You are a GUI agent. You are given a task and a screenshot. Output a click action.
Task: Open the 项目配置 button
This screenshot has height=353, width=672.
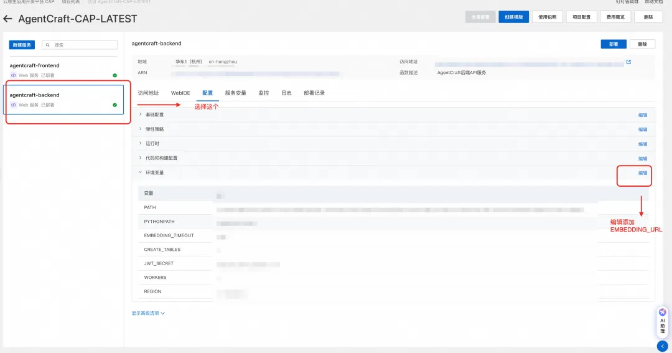click(x=582, y=17)
